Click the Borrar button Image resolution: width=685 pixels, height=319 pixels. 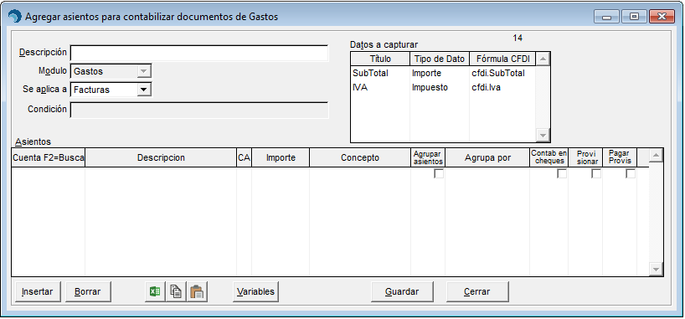tap(88, 291)
